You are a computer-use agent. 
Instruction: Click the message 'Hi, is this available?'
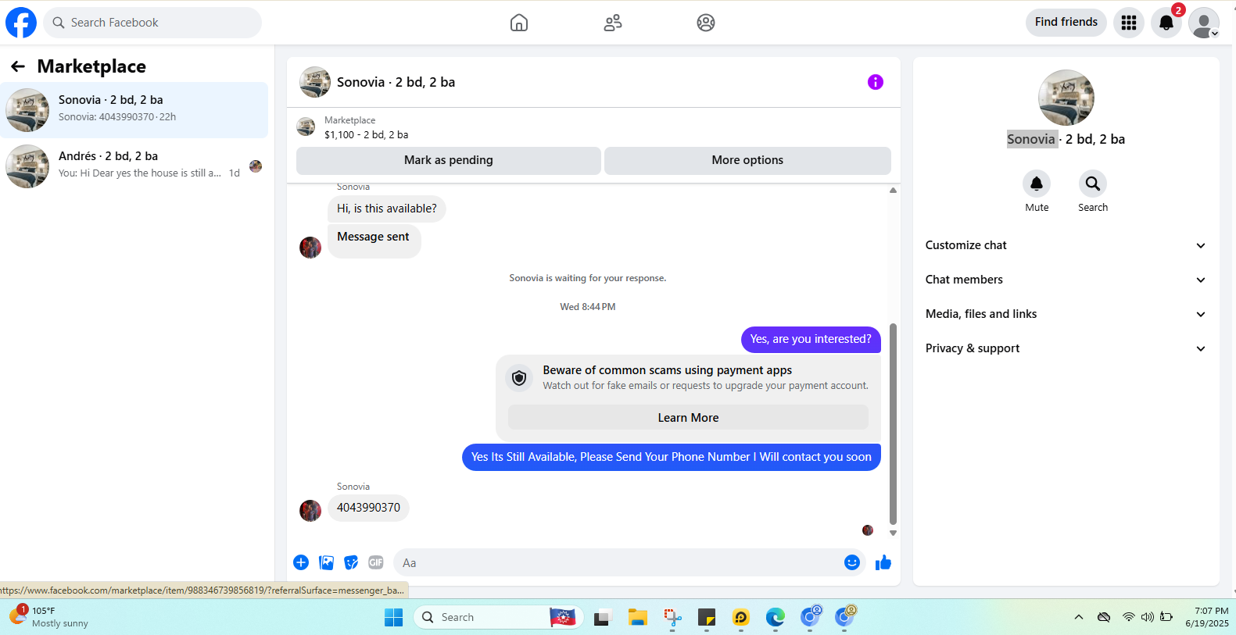[x=387, y=209]
